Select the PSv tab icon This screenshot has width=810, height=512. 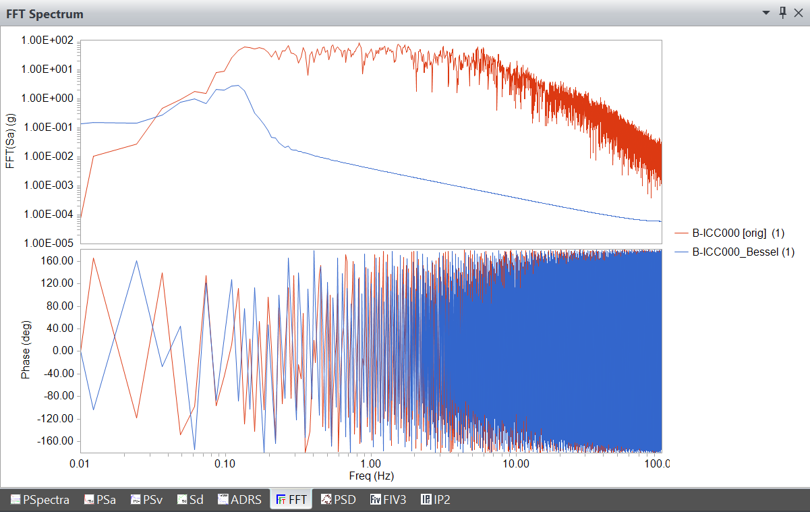136,500
